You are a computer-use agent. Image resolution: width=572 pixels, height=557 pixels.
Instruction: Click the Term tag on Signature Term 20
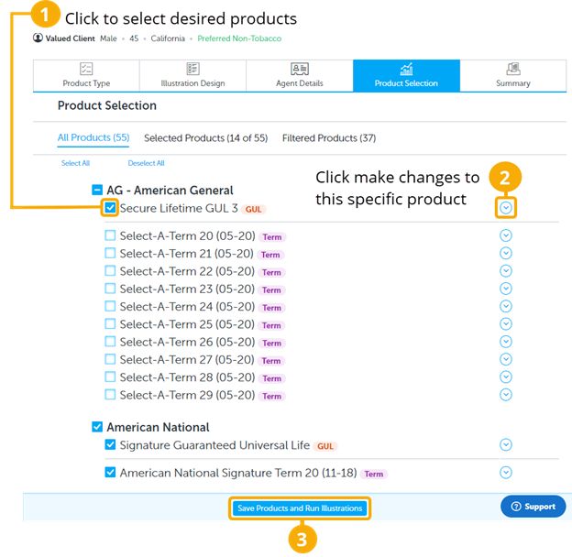coord(374,474)
